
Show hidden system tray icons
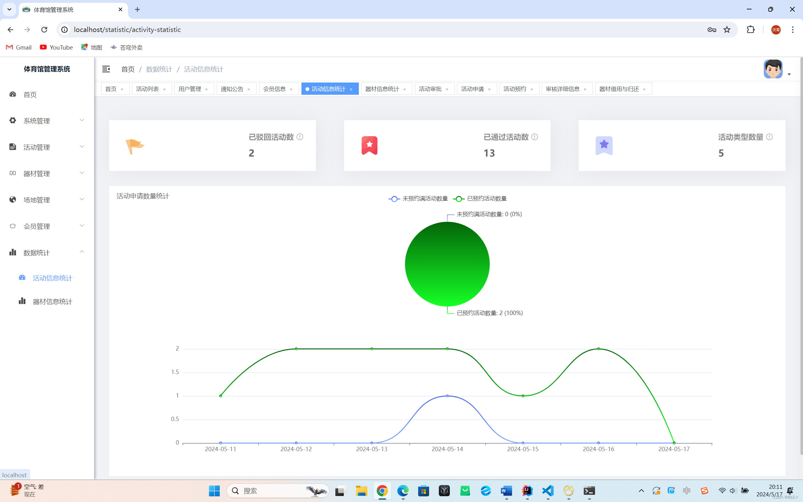point(641,491)
